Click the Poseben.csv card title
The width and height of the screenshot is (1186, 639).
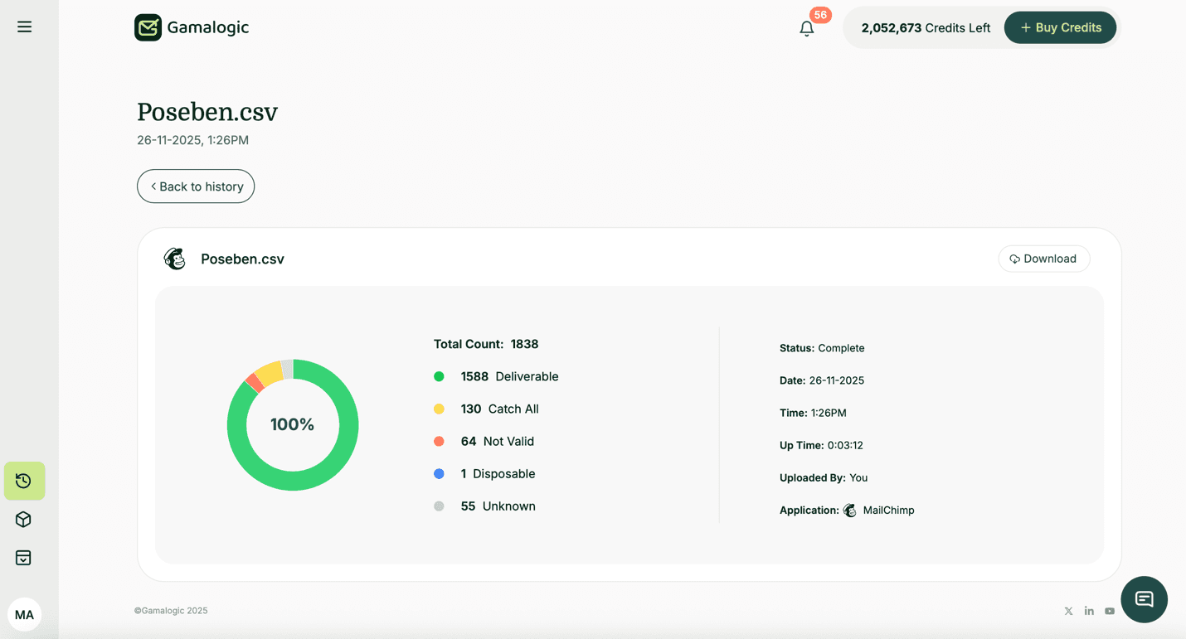pyautogui.click(x=242, y=259)
